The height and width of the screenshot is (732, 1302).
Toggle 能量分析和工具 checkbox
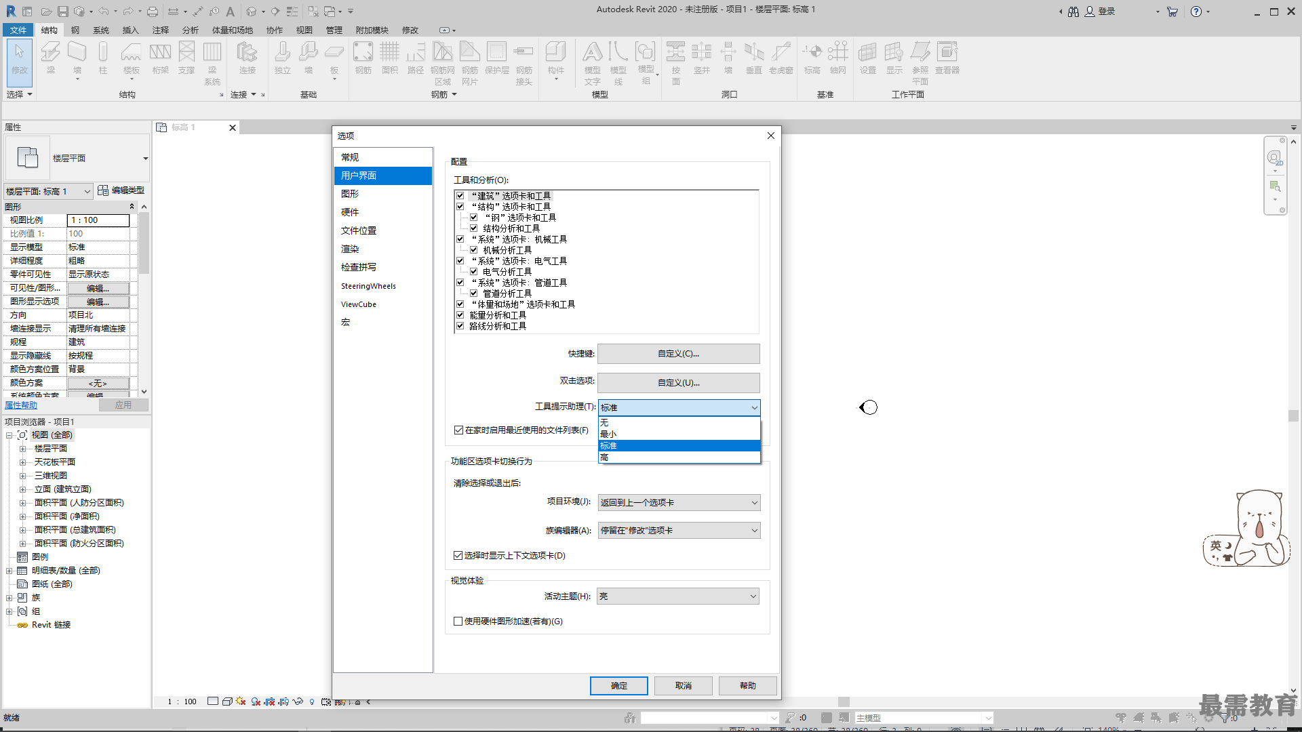click(460, 314)
